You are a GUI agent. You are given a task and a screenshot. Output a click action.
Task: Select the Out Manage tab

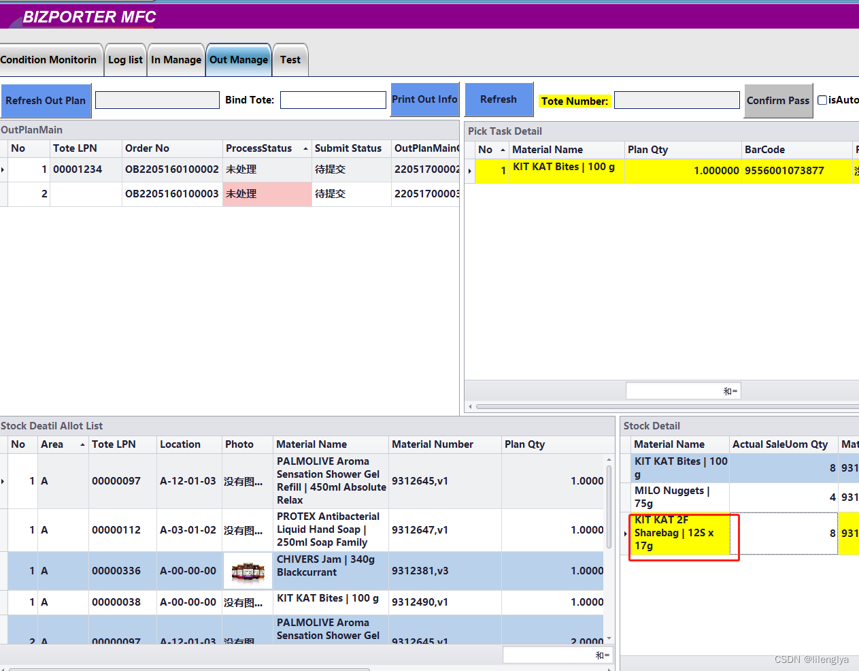tap(239, 60)
